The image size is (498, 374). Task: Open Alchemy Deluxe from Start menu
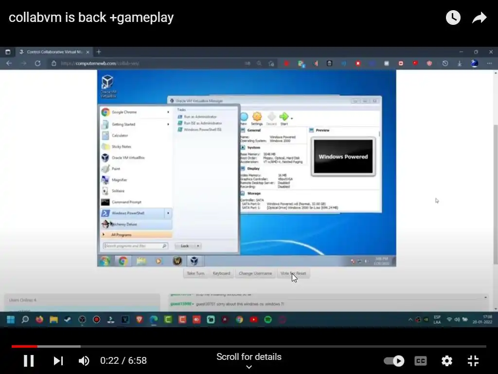click(x=136, y=224)
